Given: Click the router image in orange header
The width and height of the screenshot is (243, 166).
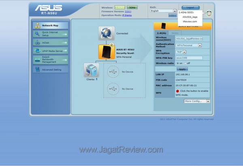Looking at the screenshot, I should (x=163, y=26).
